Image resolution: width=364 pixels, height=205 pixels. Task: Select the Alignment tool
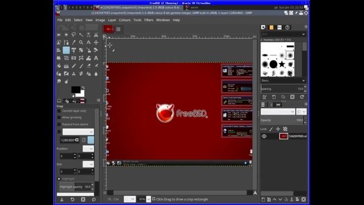[59, 50]
